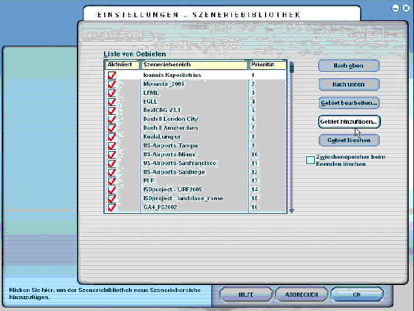Enable 'Zwischenspeicher beim Beenden löschen' checkbox

click(x=310, y=160)
